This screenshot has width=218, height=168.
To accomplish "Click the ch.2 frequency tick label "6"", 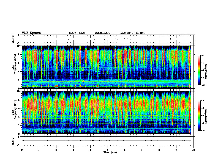I will 19,108.
